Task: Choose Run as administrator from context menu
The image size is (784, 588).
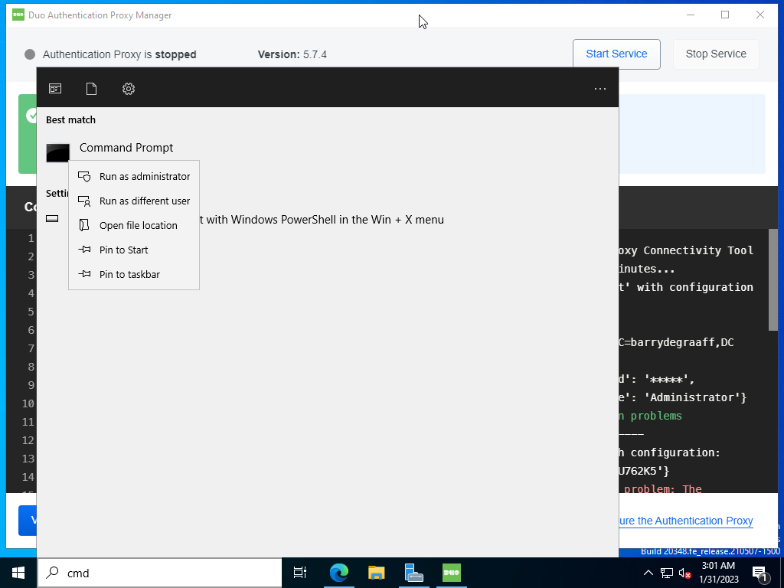Action: [x=134, y=177]
